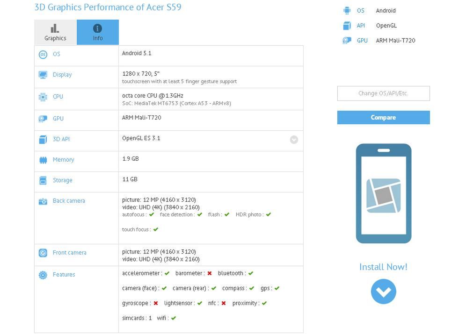The image size is (451, 334).
Task: Click the 1280 x 720, 5" display value
Action: (x=141, y=74)
